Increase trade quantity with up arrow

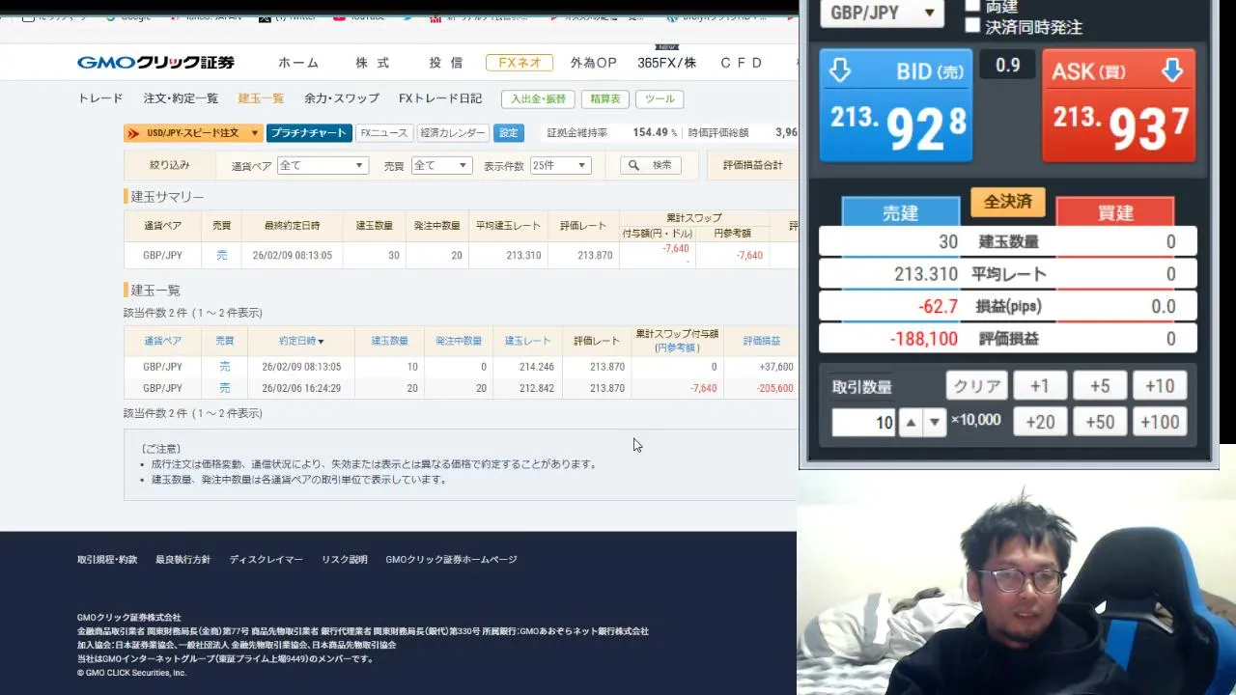[x=911, y=422]
